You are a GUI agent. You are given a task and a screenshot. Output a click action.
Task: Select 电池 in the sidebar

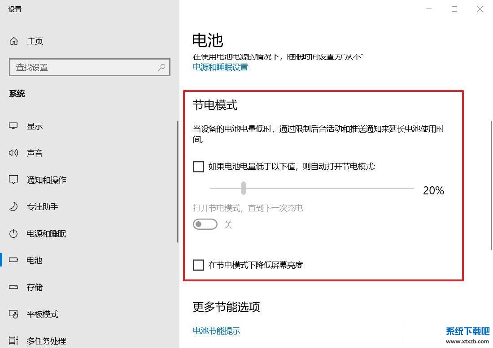[34, 260]
